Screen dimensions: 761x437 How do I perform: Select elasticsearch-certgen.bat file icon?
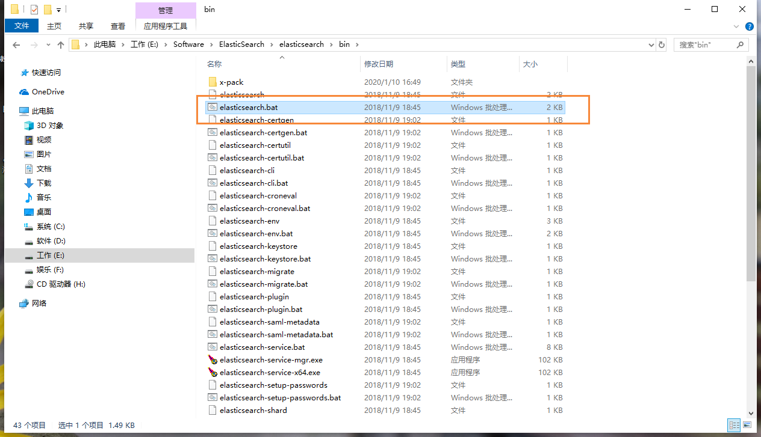click(212, 132)
